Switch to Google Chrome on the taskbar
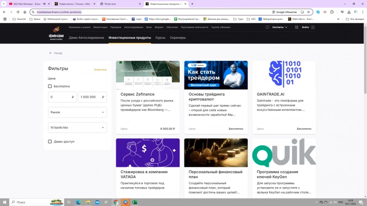Viewport: 367px width, 206px height. 116,202
